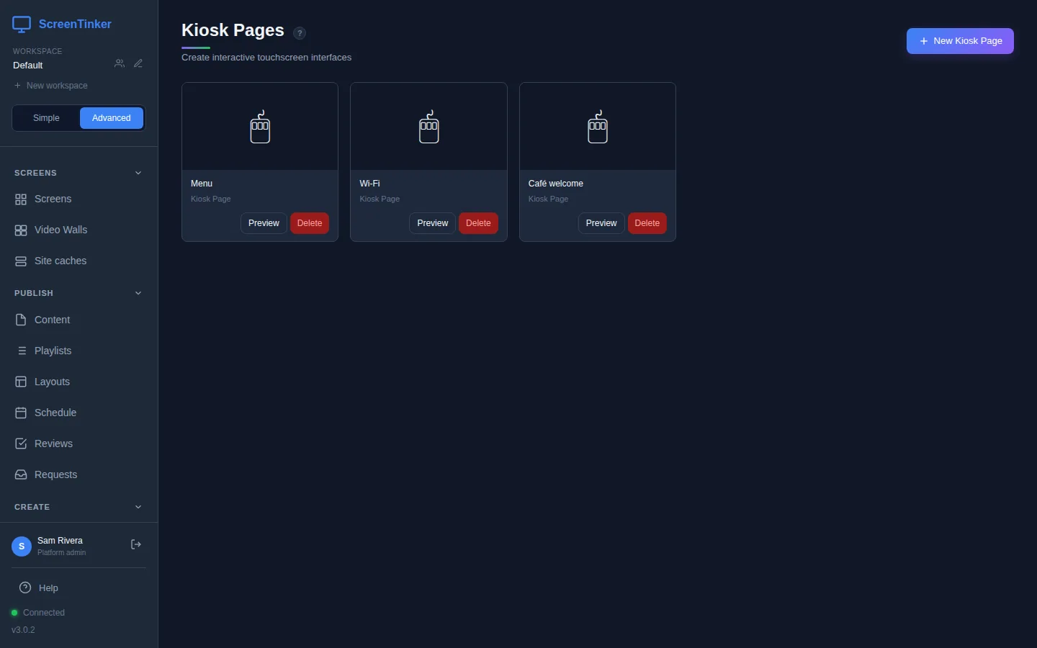Create a New Kiosk Page
Screen dimensions: 1037x648
coord(960,41)
